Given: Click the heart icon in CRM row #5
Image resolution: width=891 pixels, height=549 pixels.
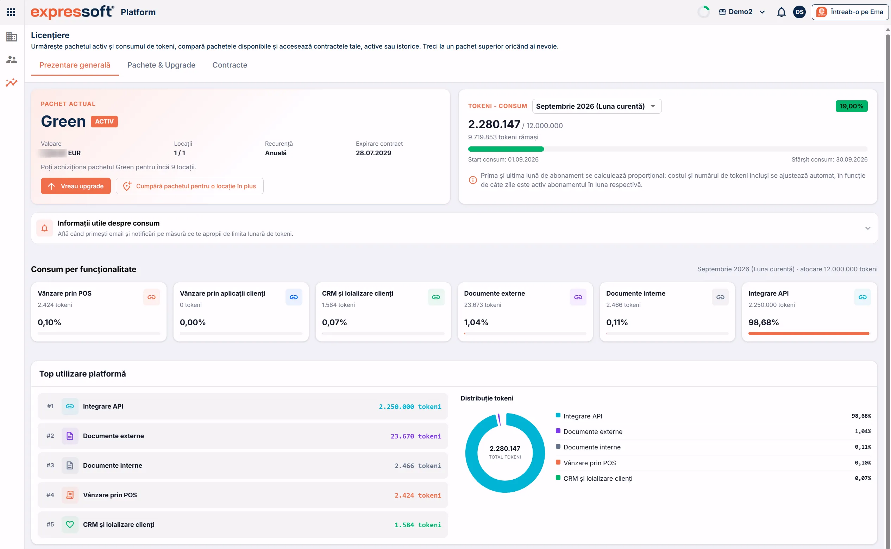Looking at the screenshot, I should (70, 525).
